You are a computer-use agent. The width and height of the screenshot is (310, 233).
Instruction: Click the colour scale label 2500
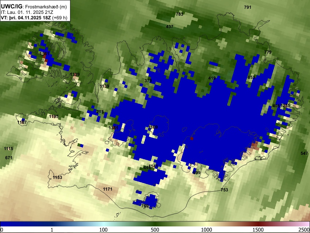pos(305,230)
